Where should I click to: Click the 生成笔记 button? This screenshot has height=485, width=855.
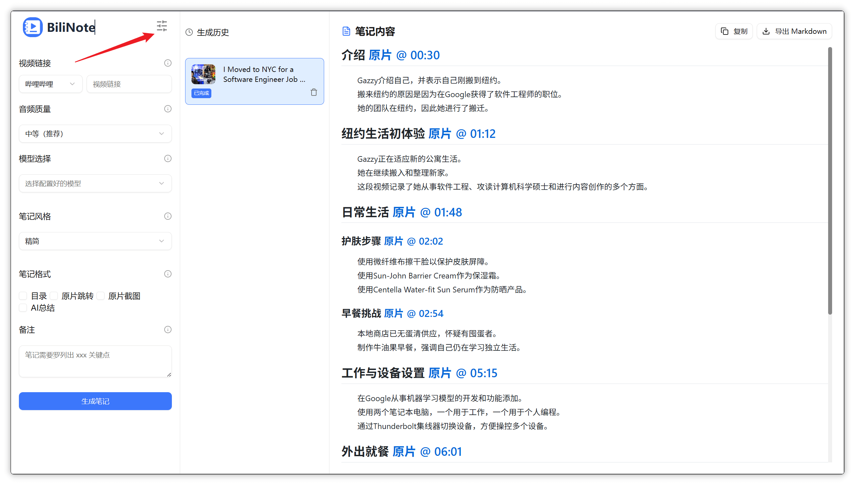point(95,401)
